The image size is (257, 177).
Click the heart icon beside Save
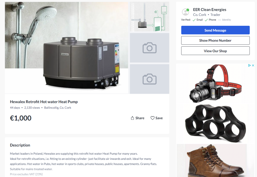point(152,118)
